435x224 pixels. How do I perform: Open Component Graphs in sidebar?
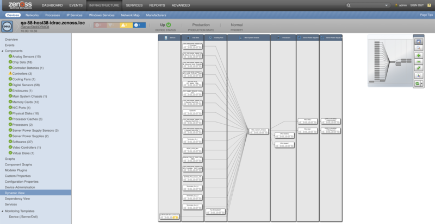(x=18, y=164)
